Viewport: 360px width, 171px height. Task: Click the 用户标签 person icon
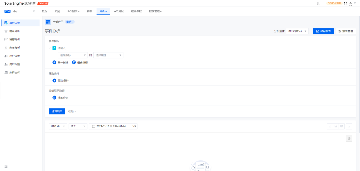[x=6, y=64]
